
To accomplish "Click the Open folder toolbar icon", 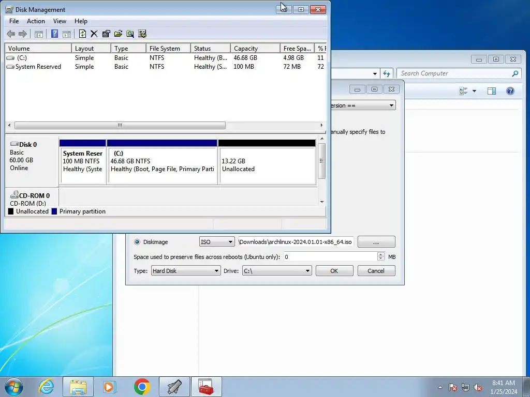I will click(118, 34).
